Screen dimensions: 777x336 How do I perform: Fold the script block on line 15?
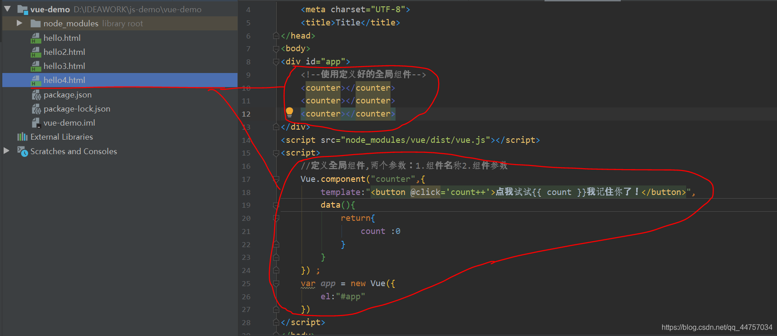click(276, 153)
